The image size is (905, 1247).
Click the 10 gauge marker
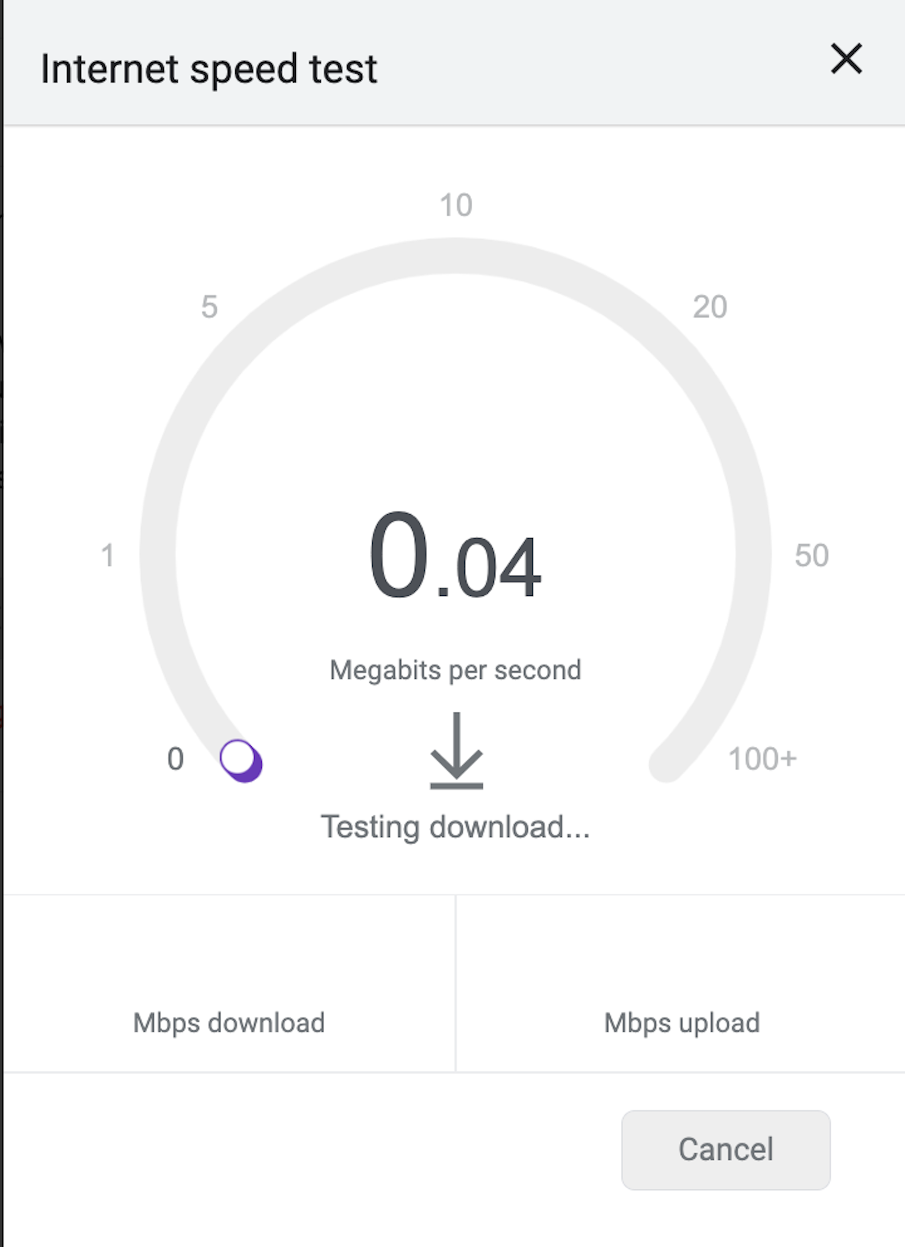coord(456,204)
